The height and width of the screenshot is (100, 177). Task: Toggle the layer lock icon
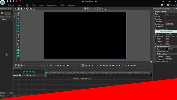click(x=17, y=76)
